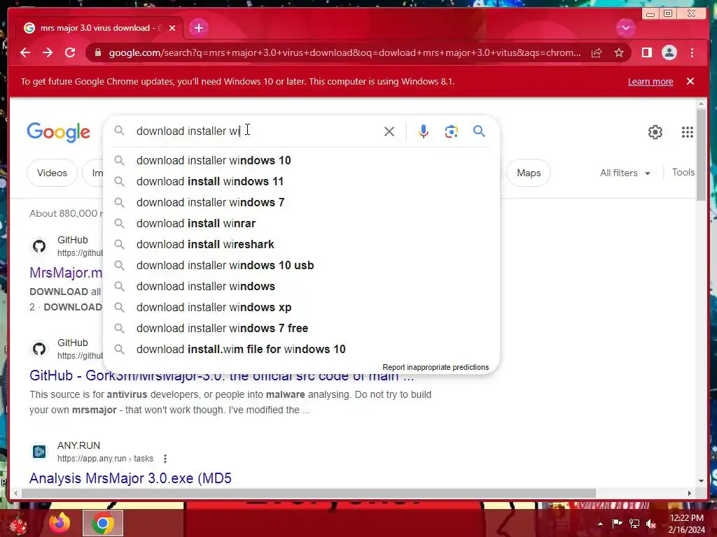Open Analysis MrsMajor 3.0.exe result

coord(130,478)
